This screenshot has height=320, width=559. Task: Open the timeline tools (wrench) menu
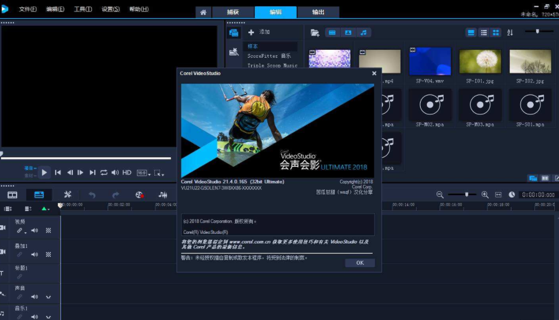point(68,195)
